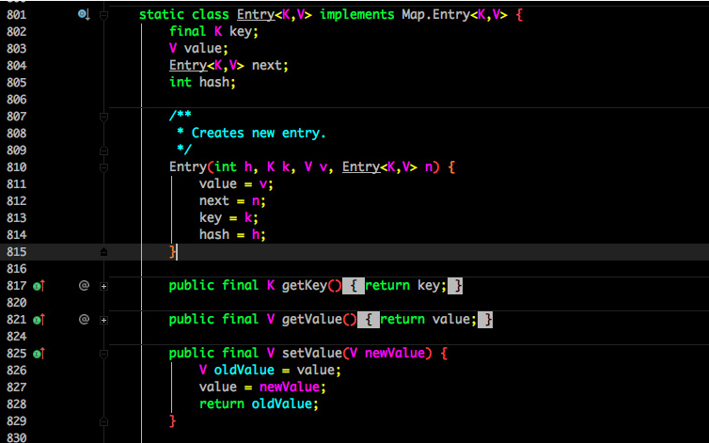The image size is (709, 443).
Task: Click the subclasses gutter icon on line 801
Action: point(84,15)
